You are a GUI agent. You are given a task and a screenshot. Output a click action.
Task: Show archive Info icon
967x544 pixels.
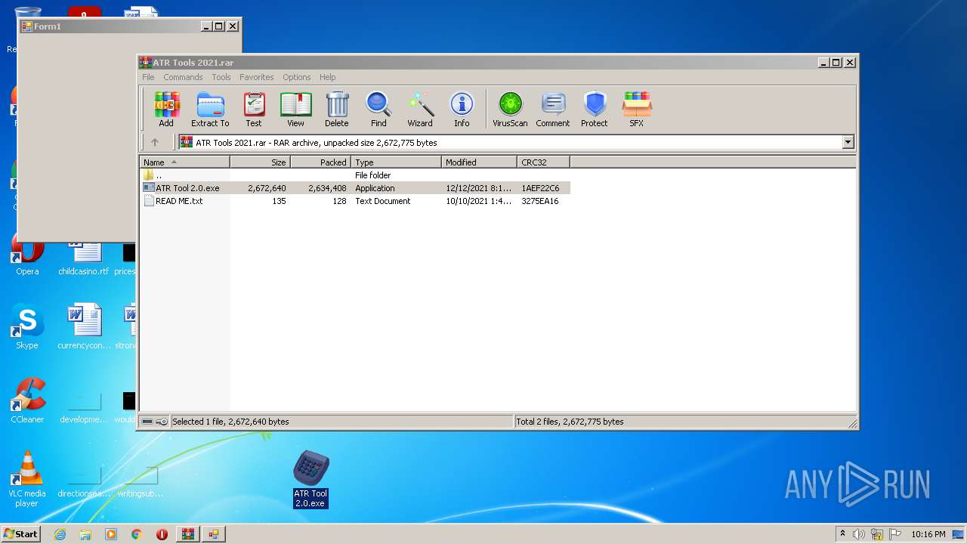462,110
